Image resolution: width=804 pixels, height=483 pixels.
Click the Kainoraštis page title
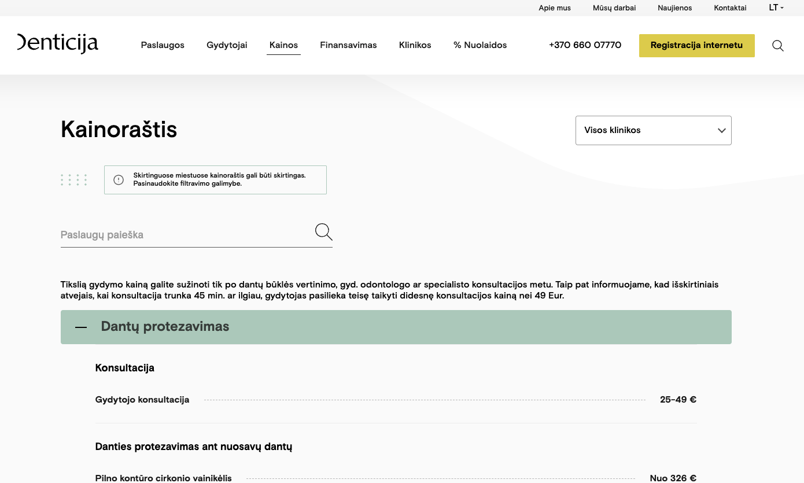(x=119, y=130)
